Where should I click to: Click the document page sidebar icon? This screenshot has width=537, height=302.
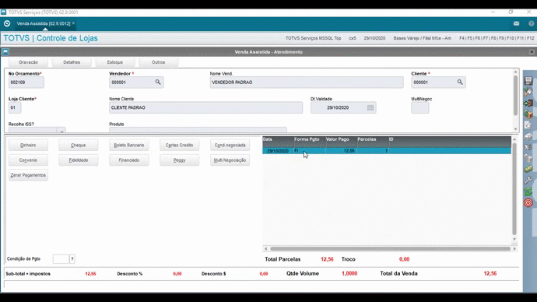coord(528,125)
